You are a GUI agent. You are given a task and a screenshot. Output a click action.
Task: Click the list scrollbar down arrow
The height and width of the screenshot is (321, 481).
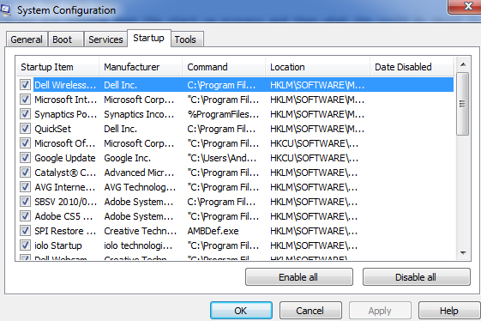click(x=463, y=253)
